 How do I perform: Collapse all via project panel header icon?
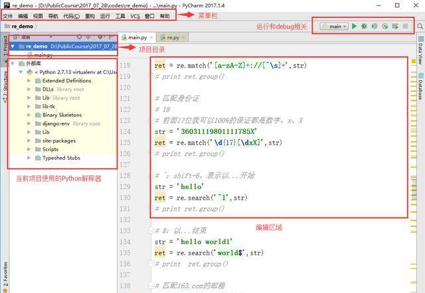click(x=88, y=37)
